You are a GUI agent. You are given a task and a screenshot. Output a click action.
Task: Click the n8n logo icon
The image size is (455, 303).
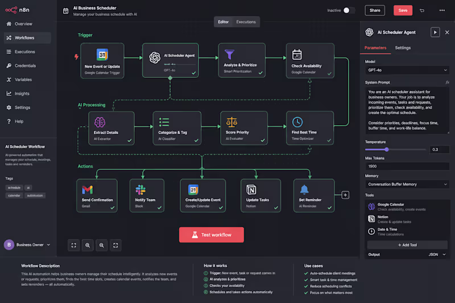coord(11,10)
